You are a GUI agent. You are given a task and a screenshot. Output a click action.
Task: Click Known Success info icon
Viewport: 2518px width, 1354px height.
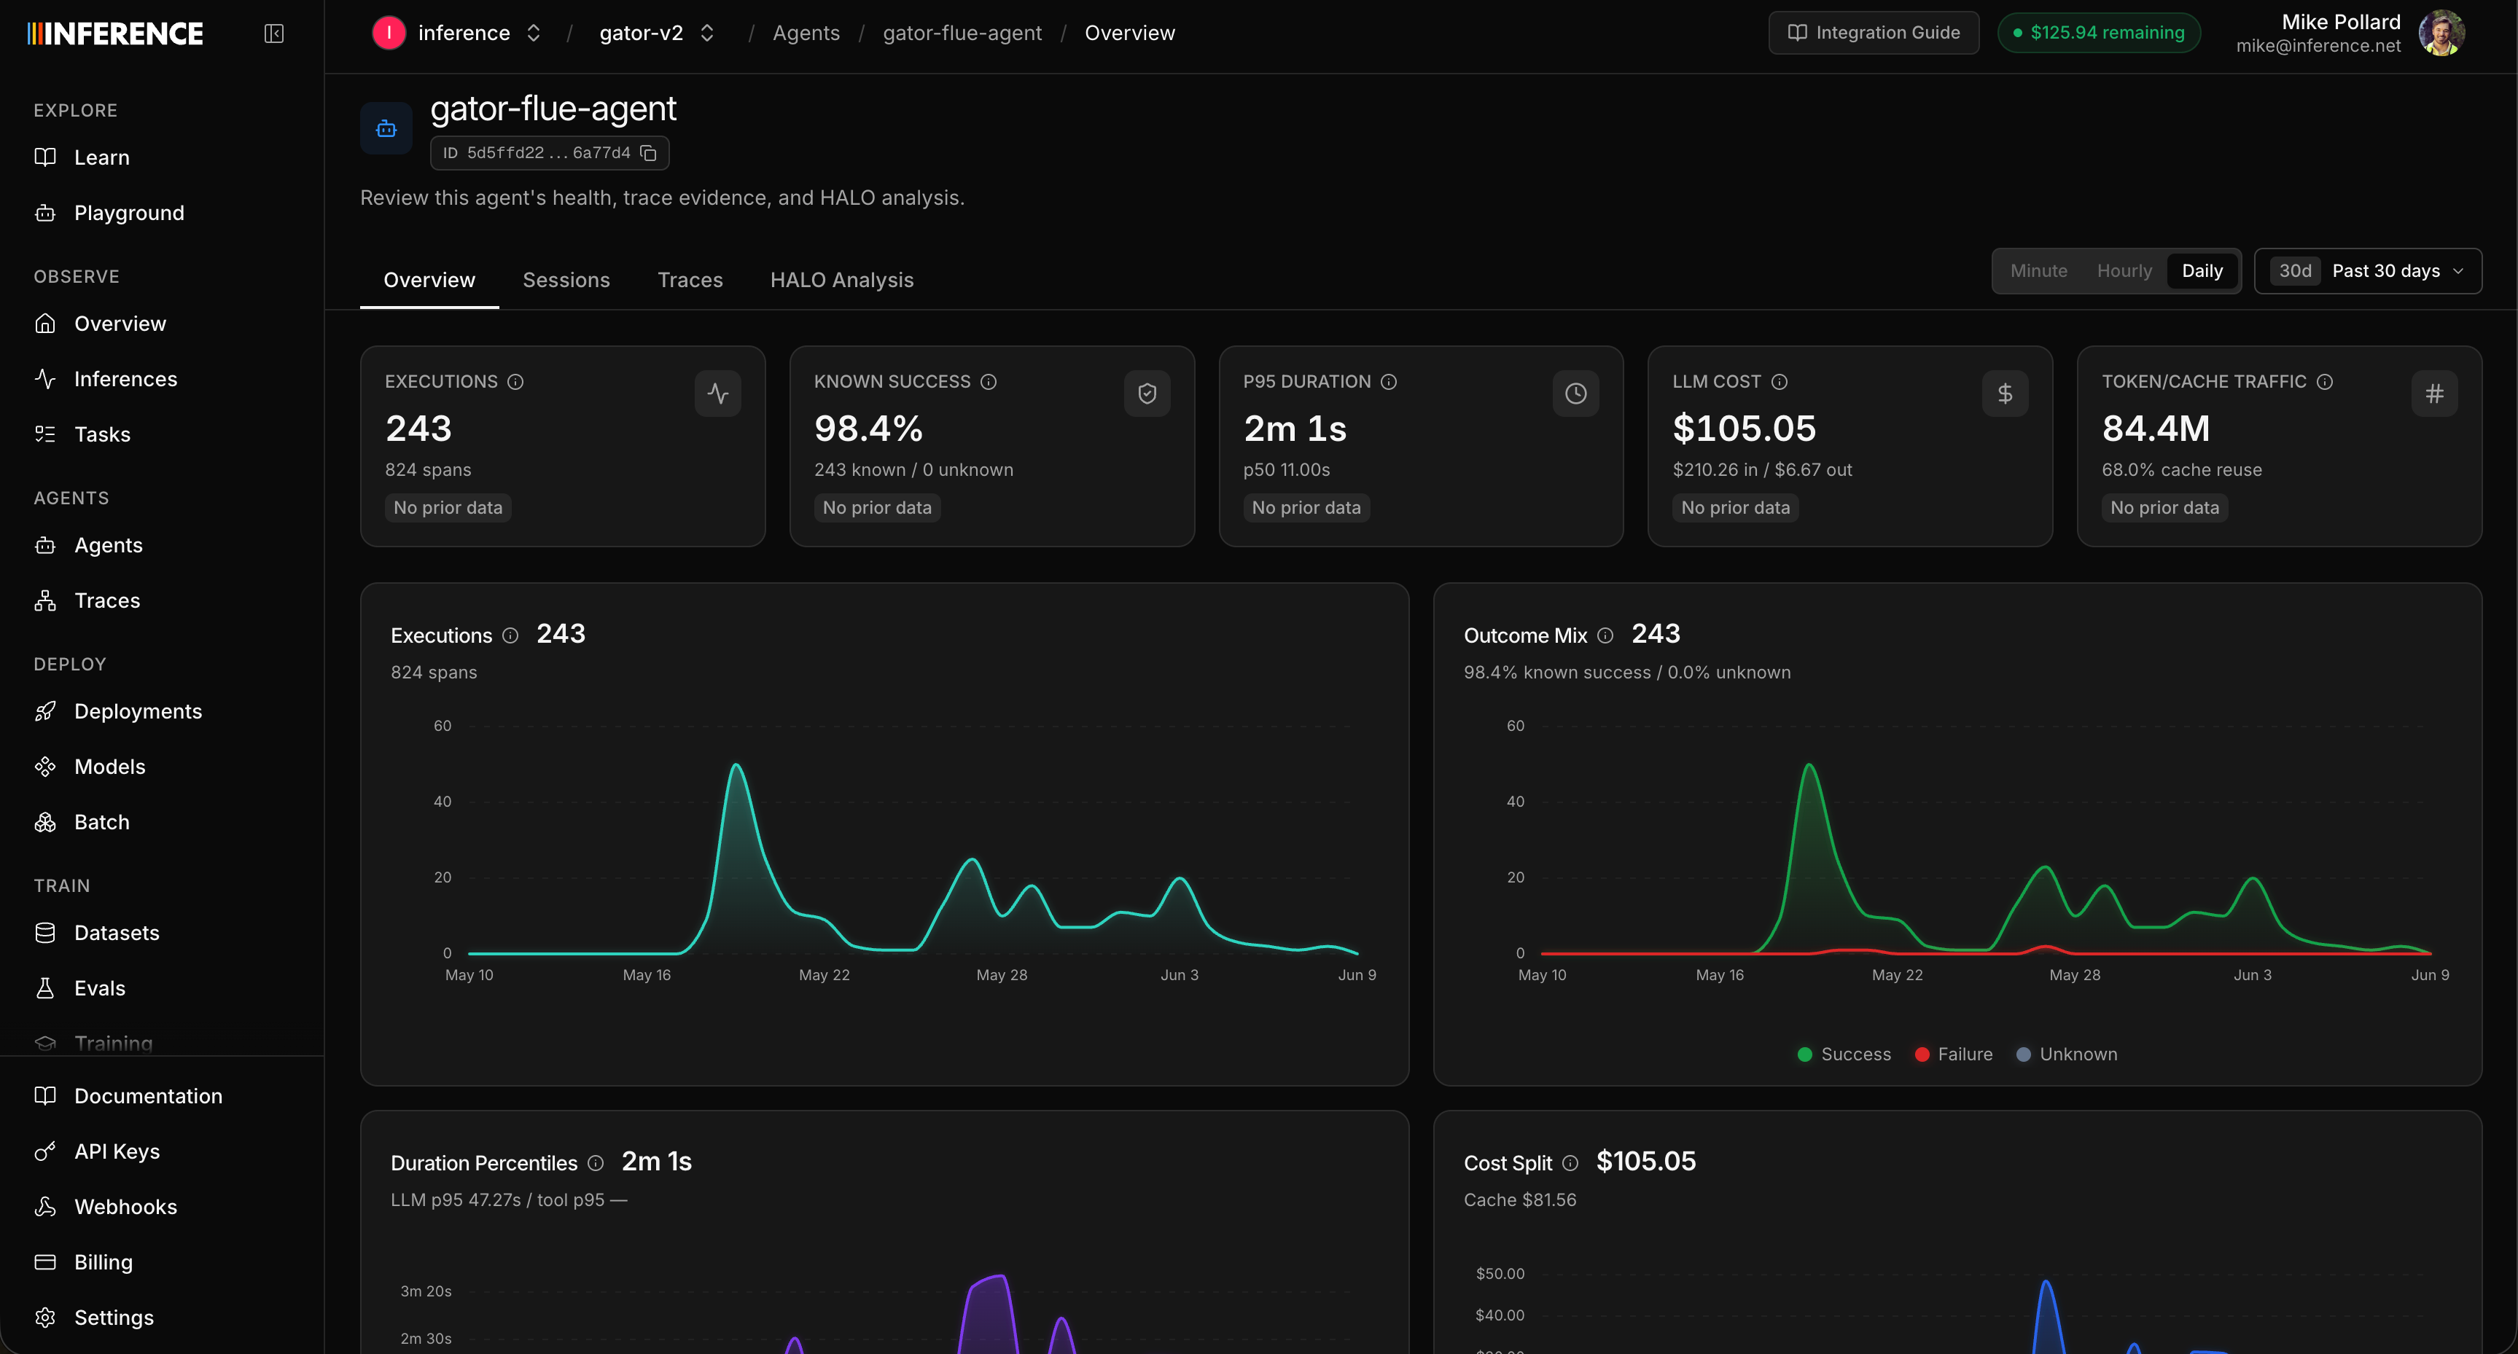coord(989,382)
